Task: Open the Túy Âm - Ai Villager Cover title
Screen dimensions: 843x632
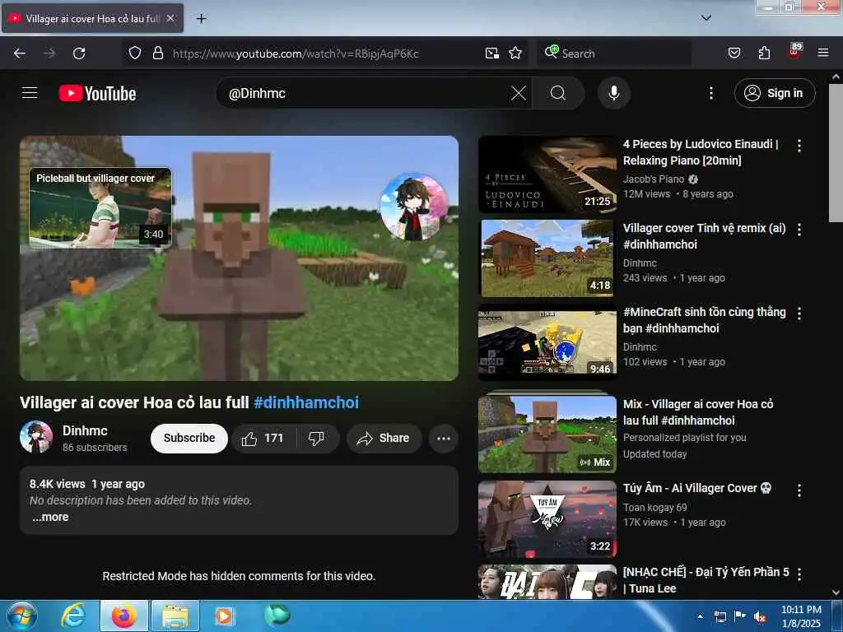Action: tap(696, 488)
